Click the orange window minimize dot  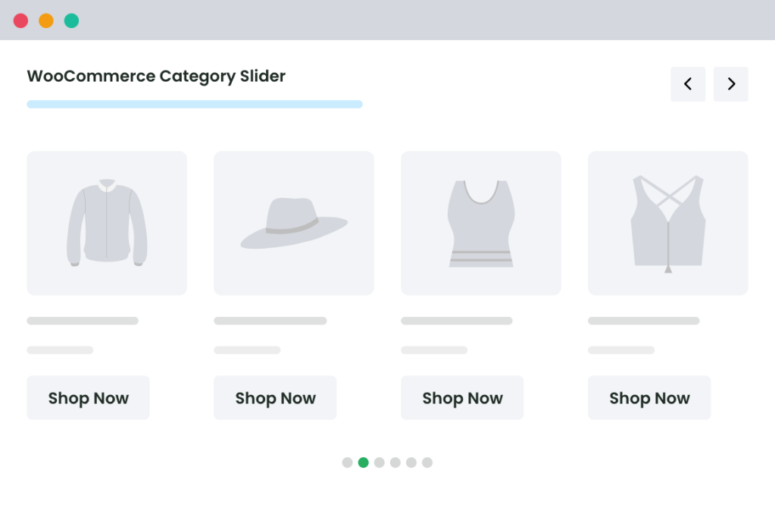(x=46, y=20)
